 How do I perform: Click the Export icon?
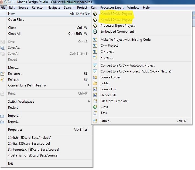pyautogui.click(x=2, y=122)
